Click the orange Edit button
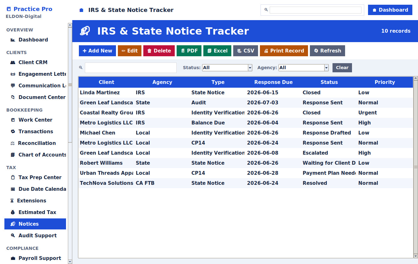 click(129, 51)
